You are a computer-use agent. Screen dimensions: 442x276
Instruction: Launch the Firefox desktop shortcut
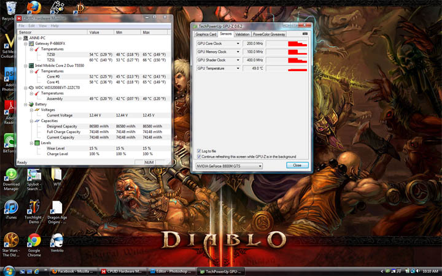click(34, 7)
